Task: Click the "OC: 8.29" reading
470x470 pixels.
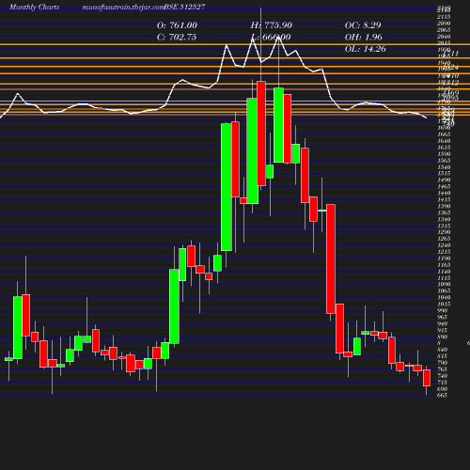Action: [363, 25]
